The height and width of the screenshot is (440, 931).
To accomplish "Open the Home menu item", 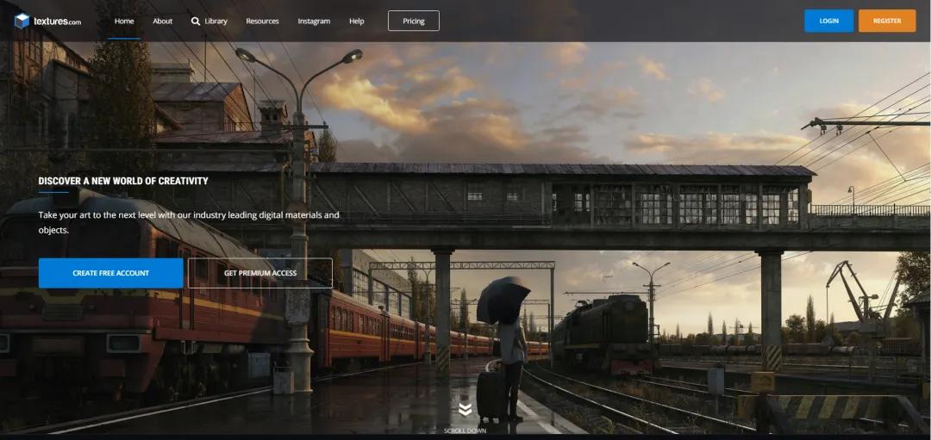I will pos(124,21).
